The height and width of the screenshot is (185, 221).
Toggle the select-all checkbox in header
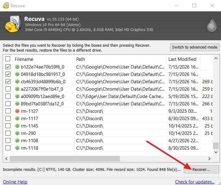8,59
